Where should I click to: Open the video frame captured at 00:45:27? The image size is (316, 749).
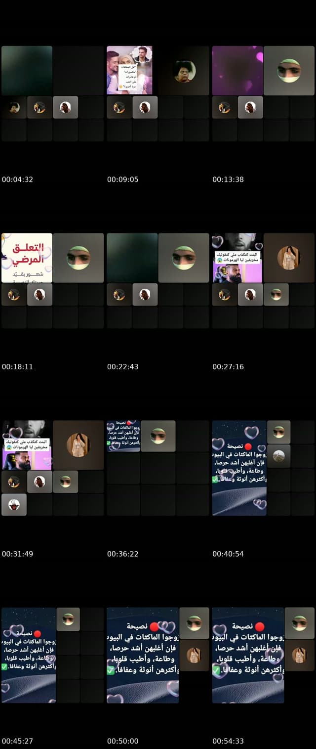(52, 655)
